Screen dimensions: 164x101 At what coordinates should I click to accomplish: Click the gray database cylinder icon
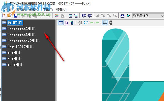(80, 23)
